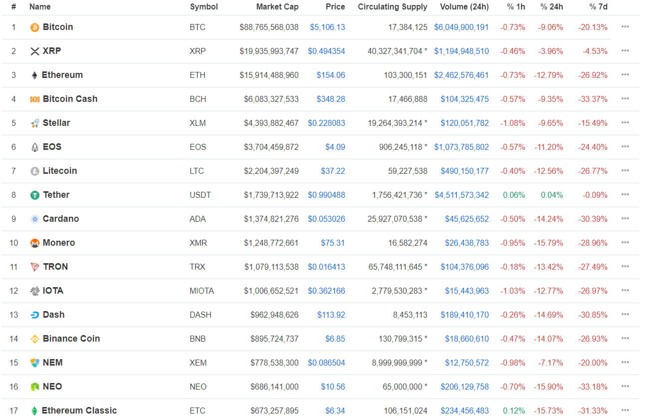Open the Monero price link $75.31
Viewport: 653px width, 419px height.
coord(333,243)
